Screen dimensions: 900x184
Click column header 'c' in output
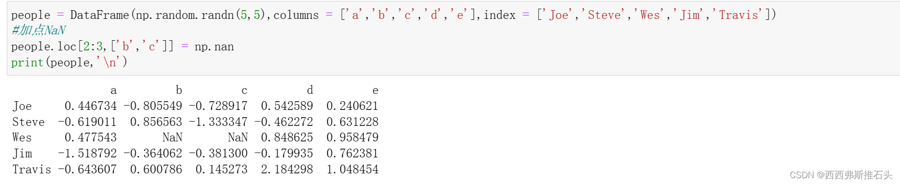click(x=244, y=91)
